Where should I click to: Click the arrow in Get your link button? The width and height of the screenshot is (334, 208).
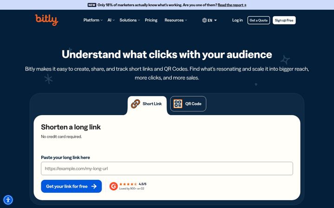[x=94, y=186]
